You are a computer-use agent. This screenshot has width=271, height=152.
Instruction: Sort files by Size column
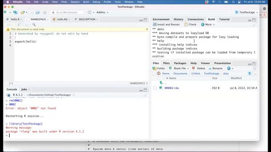click(x=215, y=78)
